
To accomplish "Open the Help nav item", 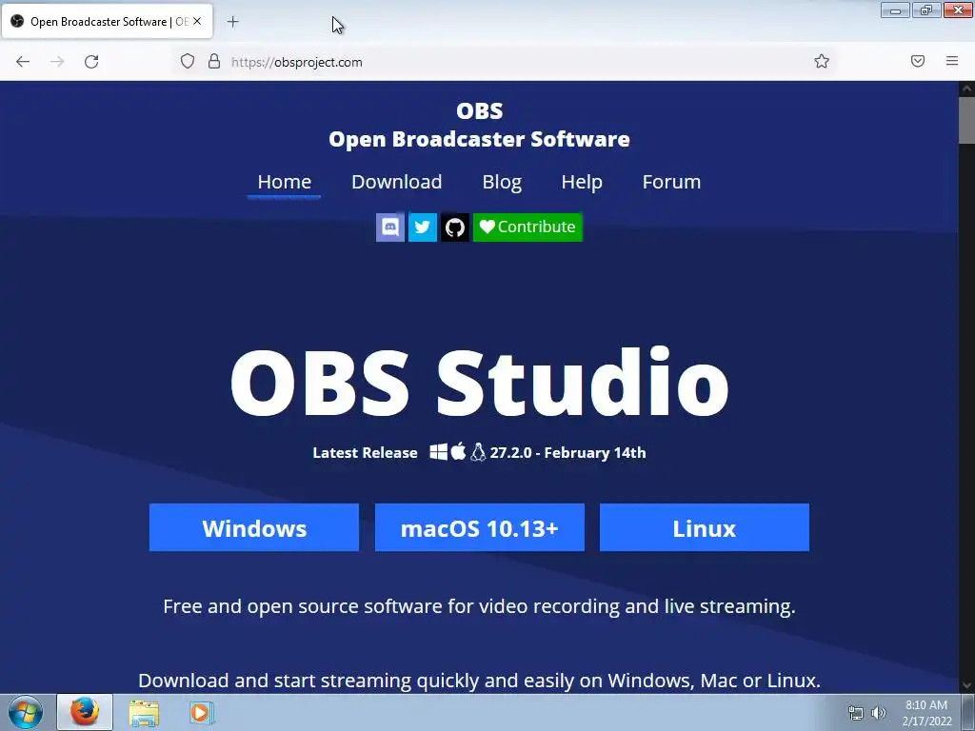I will [x=582, y=182].
